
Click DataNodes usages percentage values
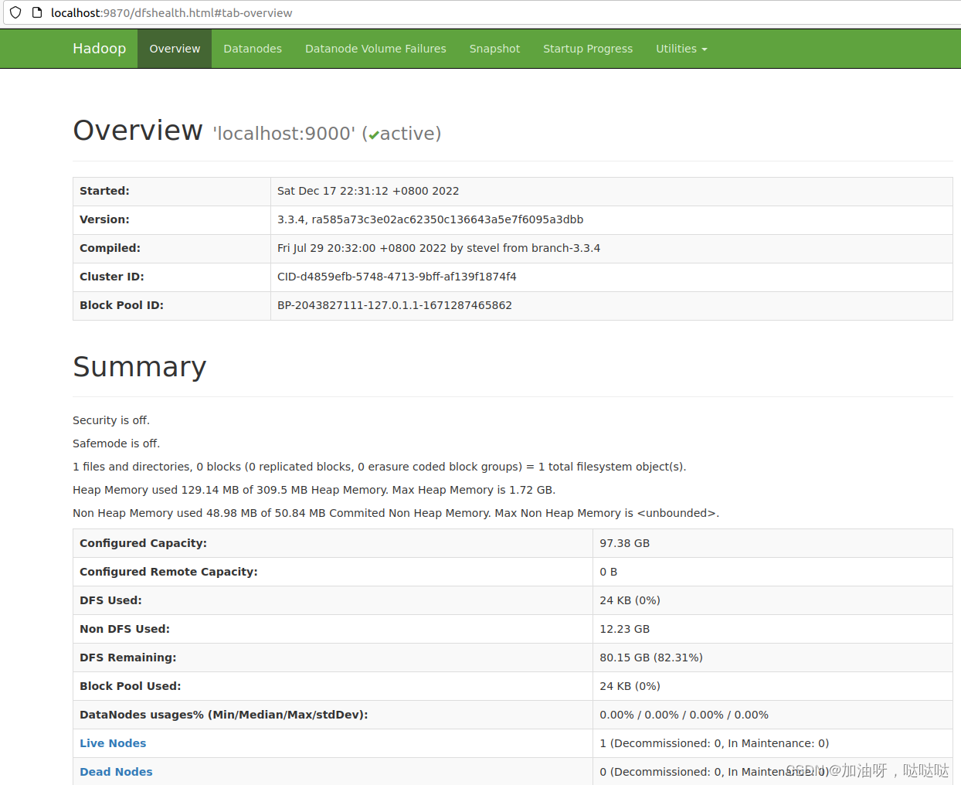click(x=684, y=715)
